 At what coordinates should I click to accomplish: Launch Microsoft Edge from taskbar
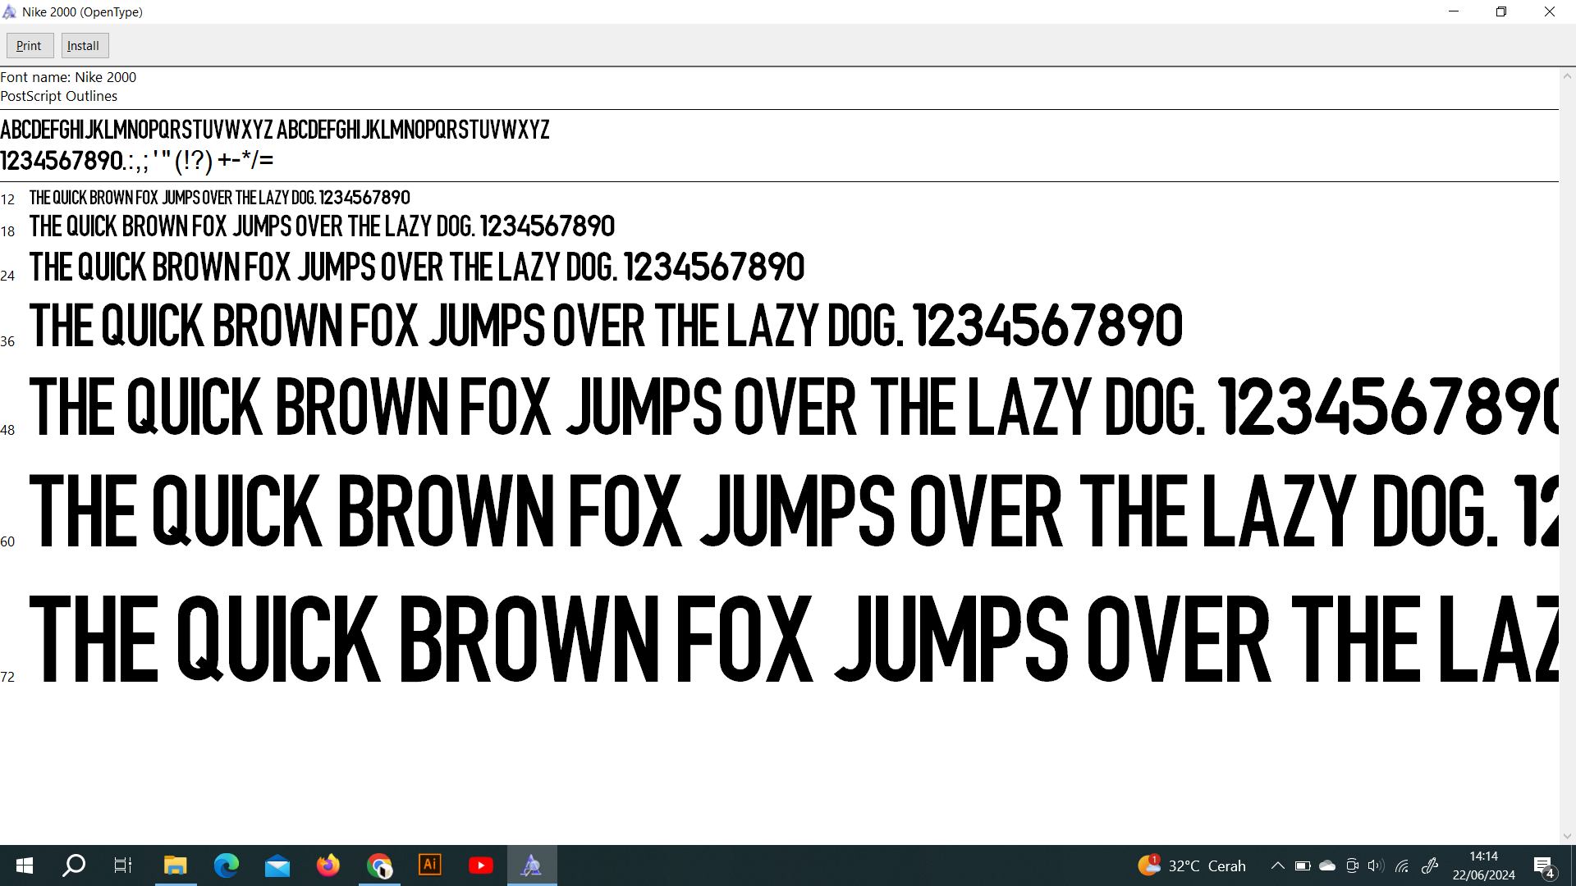coord(226,865)
